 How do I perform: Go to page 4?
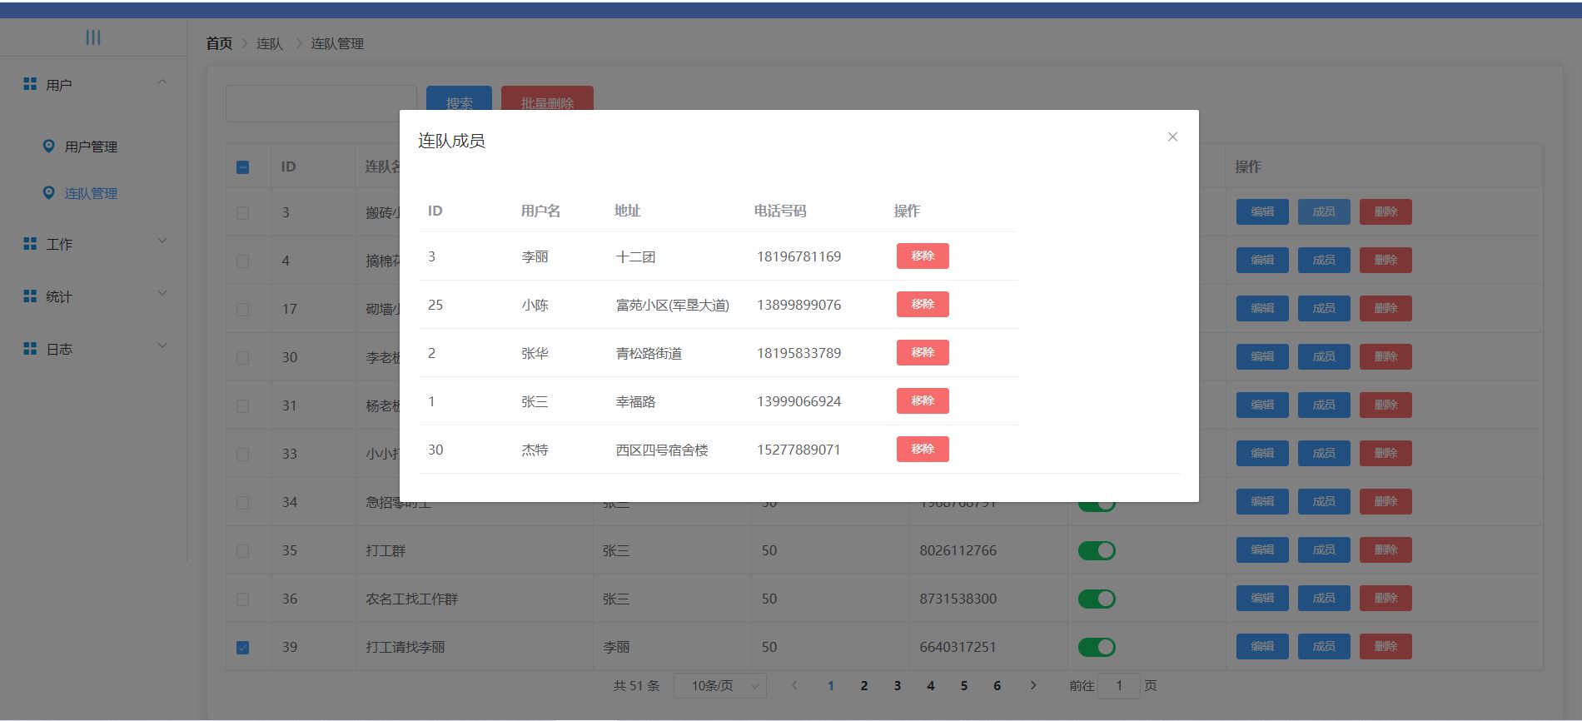[931, 685]
